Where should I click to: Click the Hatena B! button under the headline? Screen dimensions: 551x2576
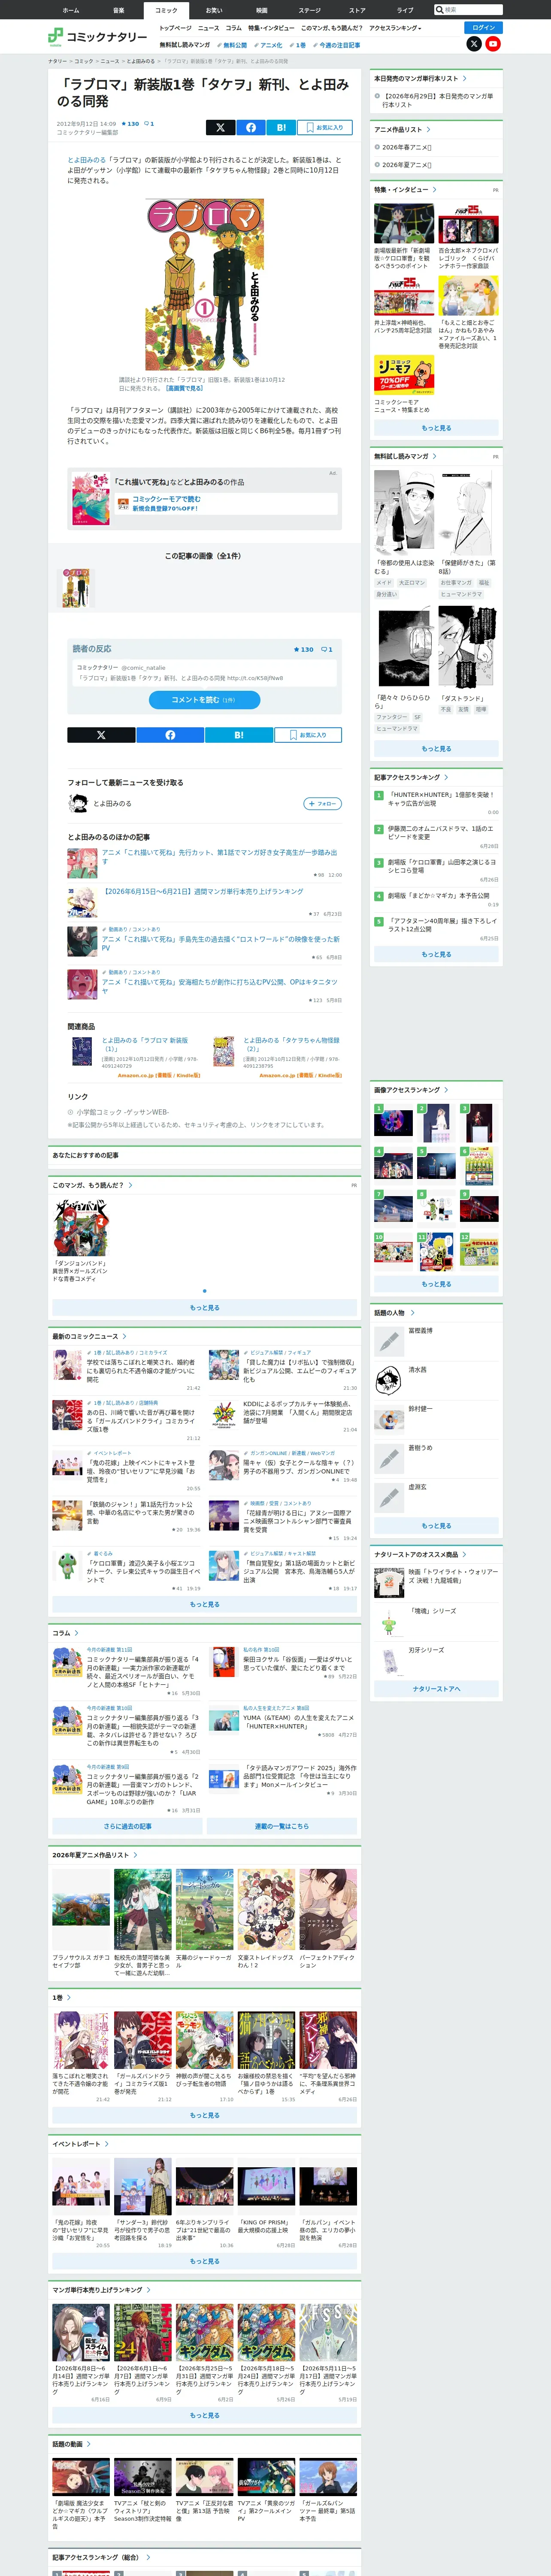pos(281,127)
